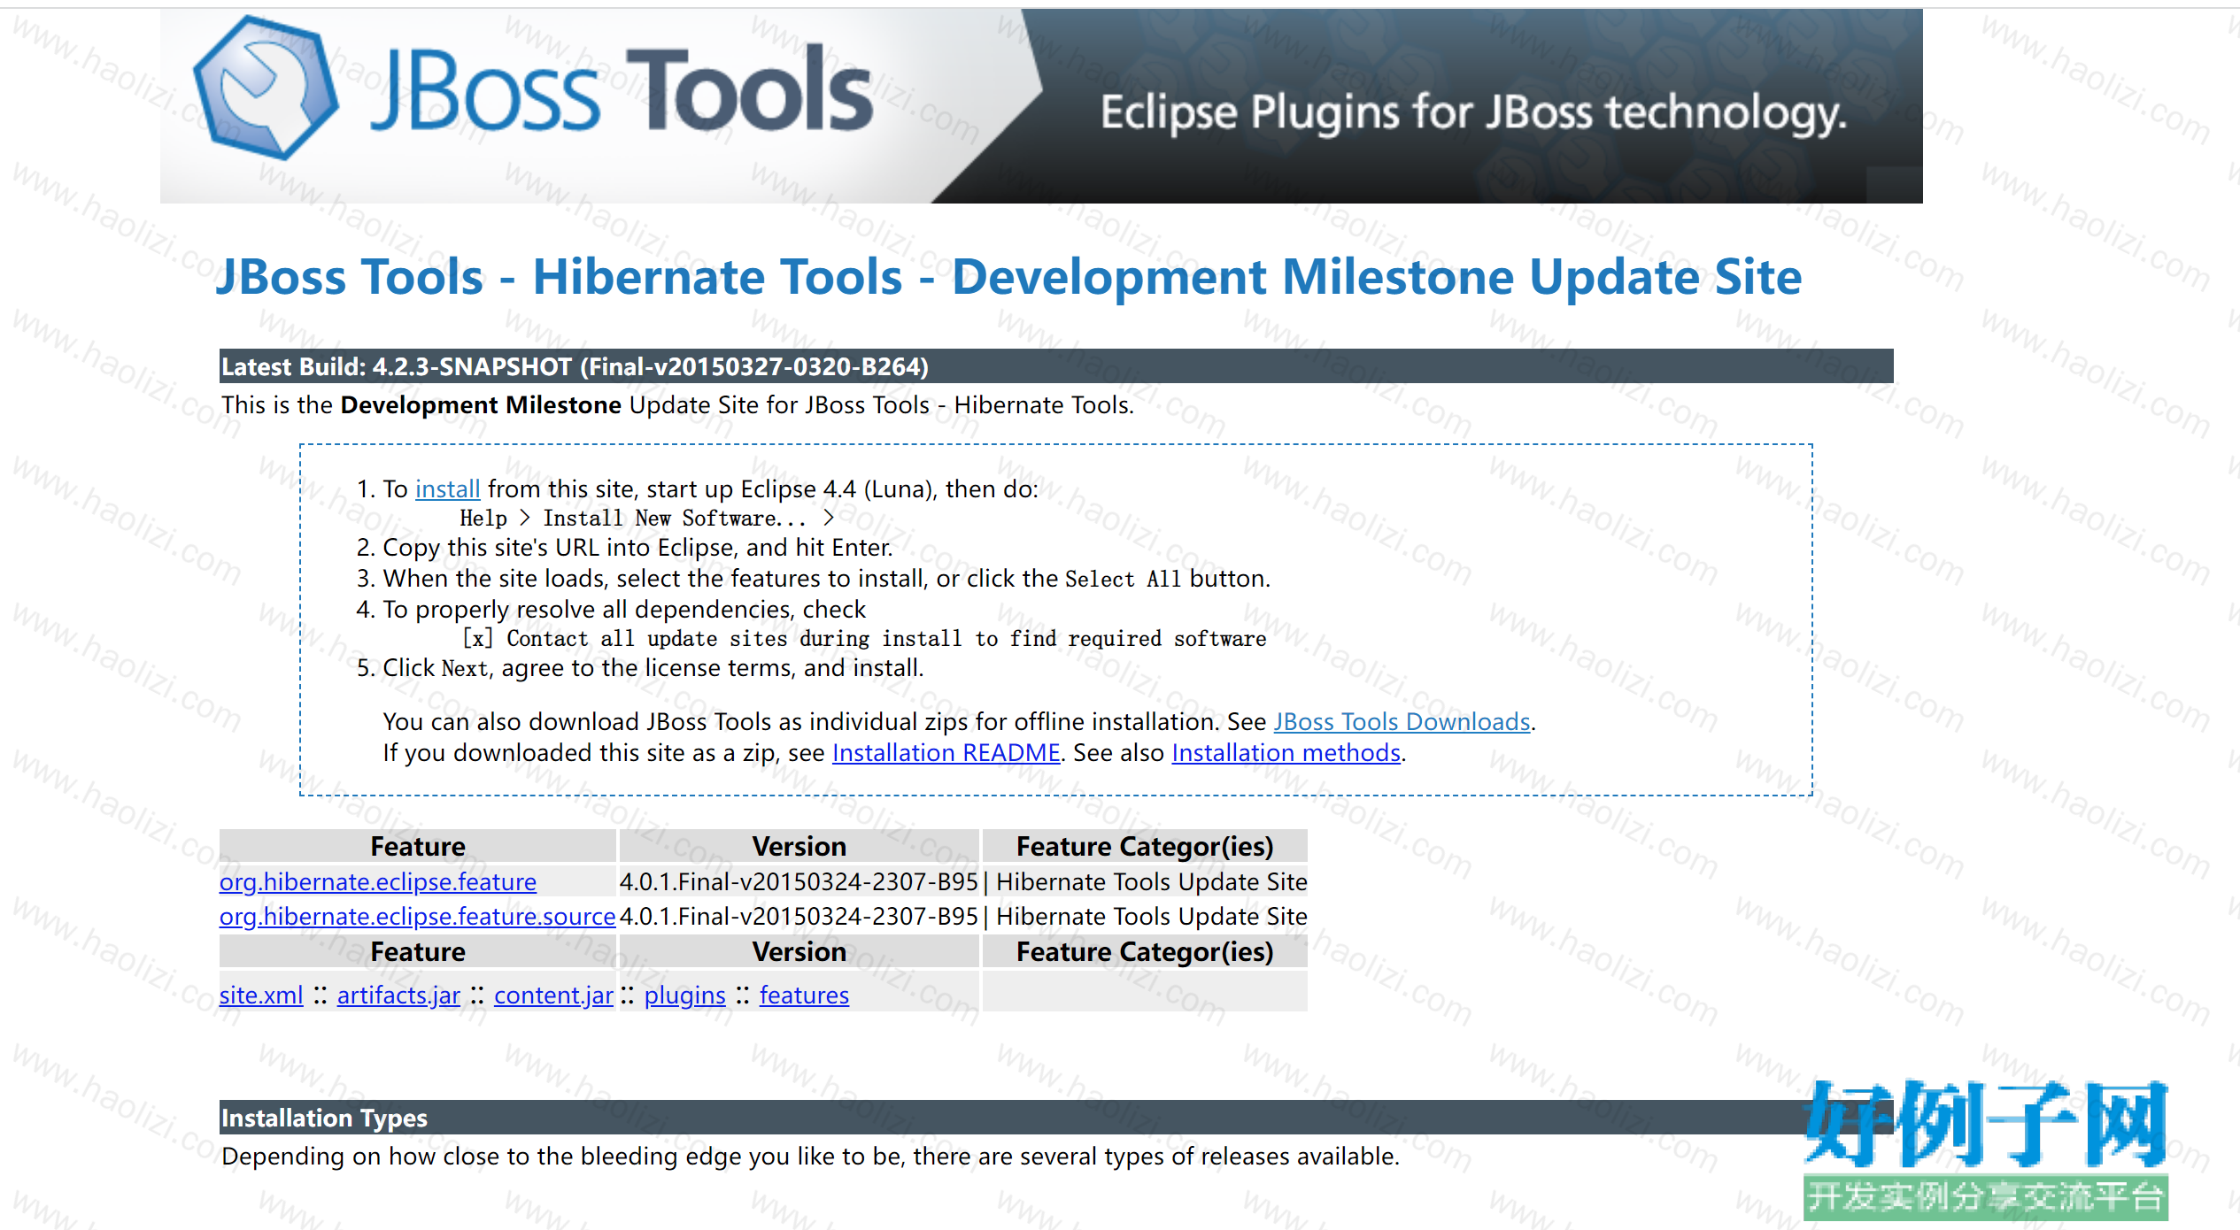Click the JBoss Tools hexagon wrench logo
This screenshot has width=2240, height=1230.
click(266, 88)
